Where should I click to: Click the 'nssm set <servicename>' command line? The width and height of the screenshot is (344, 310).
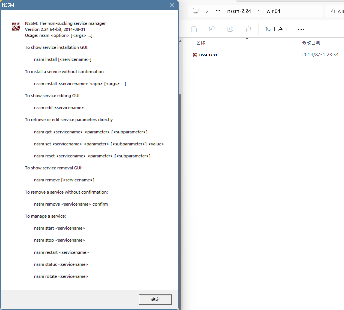(x=99, y=144)
